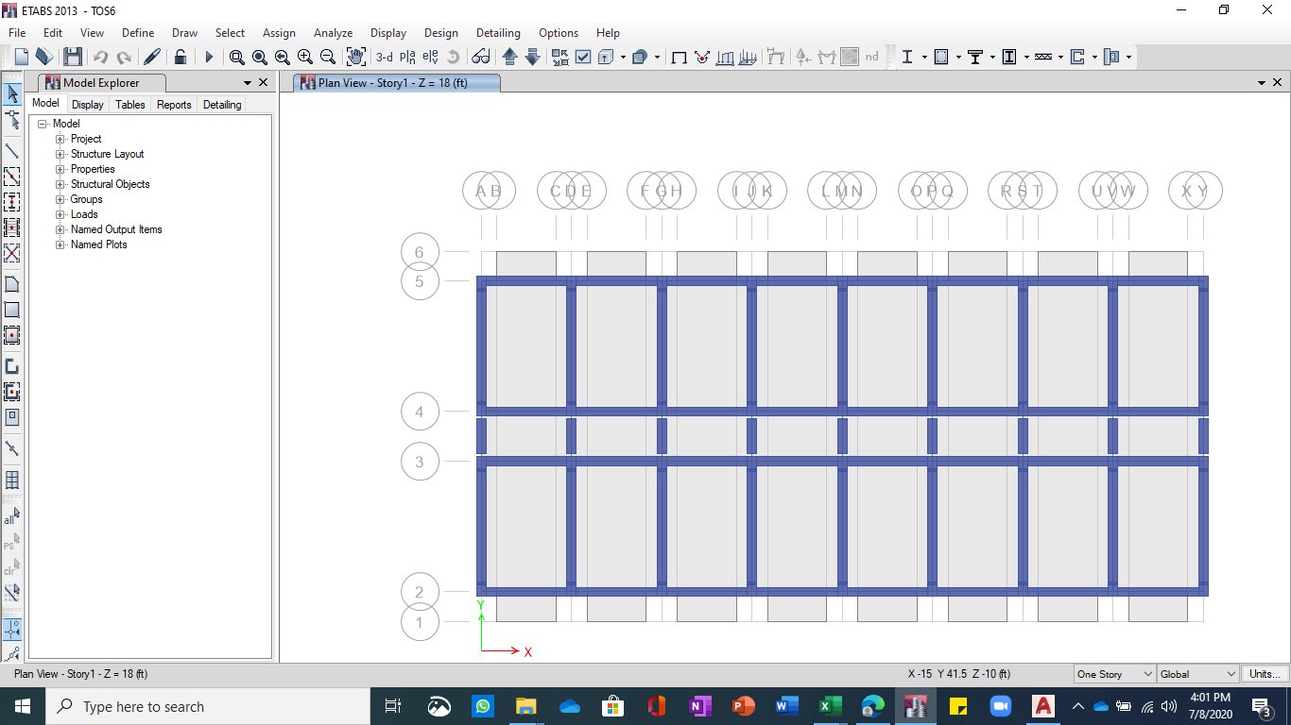Open Model Explorer panel options arrow
This screenshot has height=725, width=1291.
coord(248,83)
